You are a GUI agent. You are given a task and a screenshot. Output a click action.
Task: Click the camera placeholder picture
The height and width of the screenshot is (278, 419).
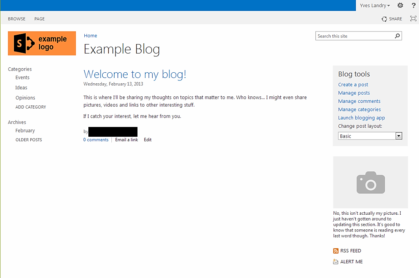(x=370, y=182)
